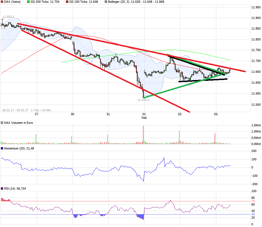
Task: Click the 11.900 price axis value
Action: click(x=256, y=18)
